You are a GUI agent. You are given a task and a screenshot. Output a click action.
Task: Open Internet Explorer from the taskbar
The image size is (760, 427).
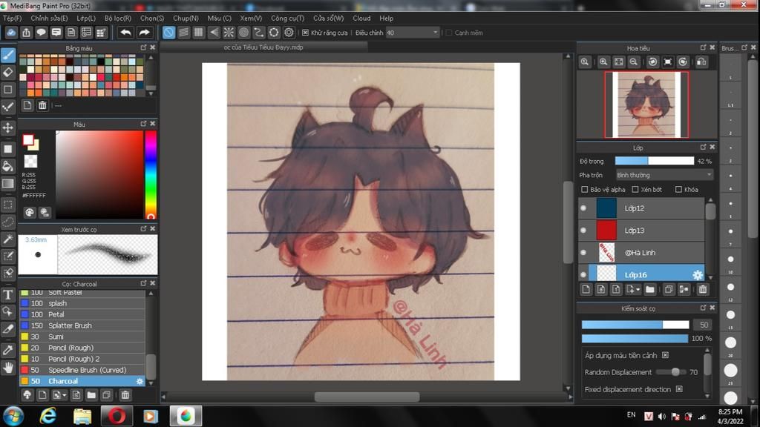[x=48, y=416]
